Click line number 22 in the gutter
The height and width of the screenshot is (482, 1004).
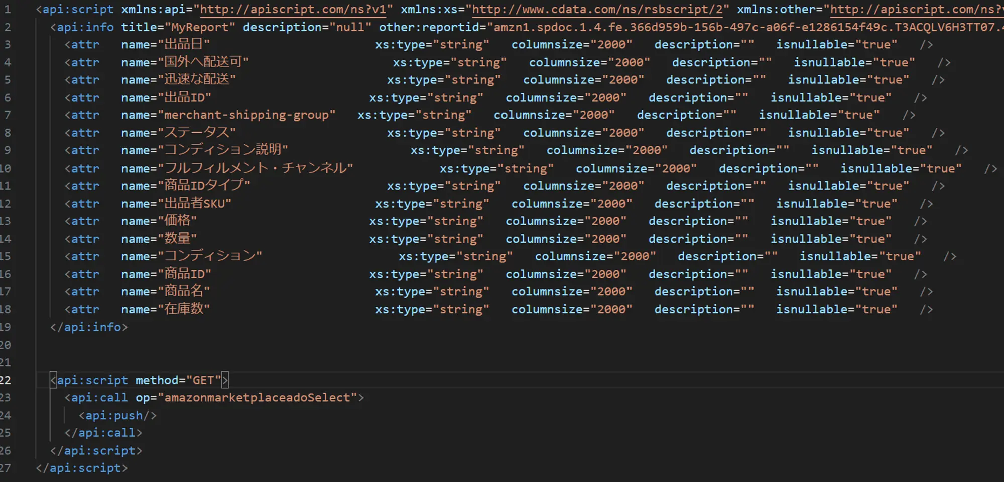(5, 380)
